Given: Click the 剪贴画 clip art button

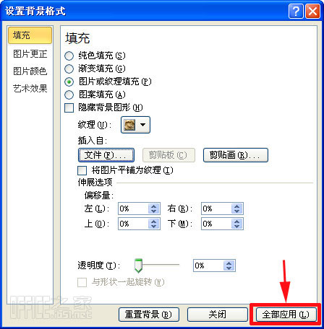Looking at the screenshot, I should pos(236,155).
